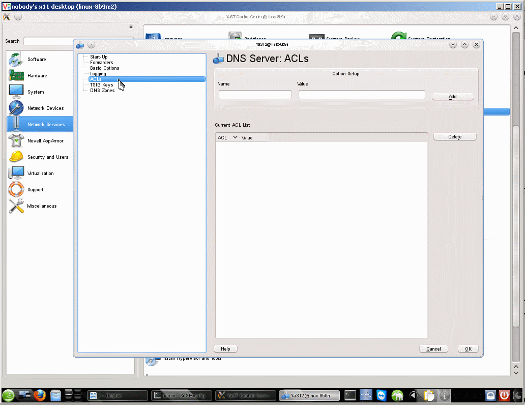Click the round button beside the Control Center title icon
This screenshot has height=405, width=525.
pyautogui.click(x=18, y=17)
